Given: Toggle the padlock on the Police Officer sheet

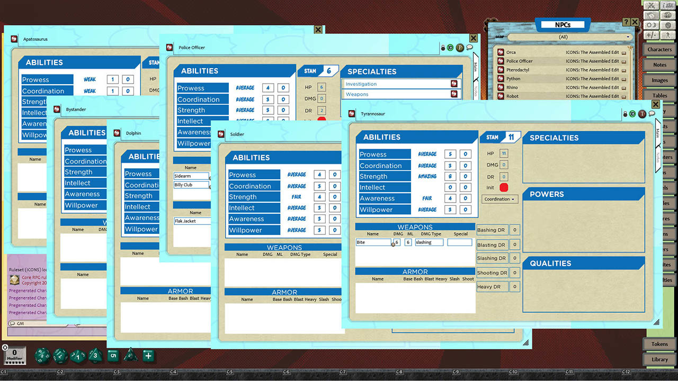Looking at the screenshot, I should (x=443, y=47).
